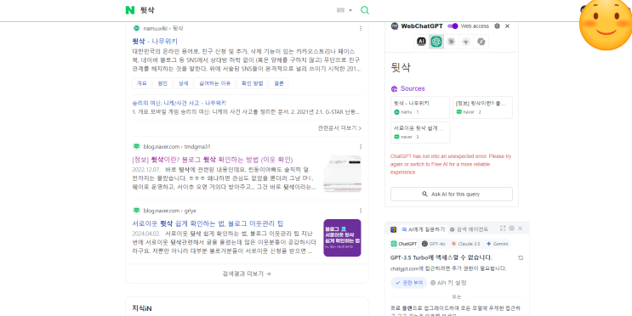Jump to the 결론 section chip
Image resolution: width=632 pixels, height=316 pixels.
[278, 83]
